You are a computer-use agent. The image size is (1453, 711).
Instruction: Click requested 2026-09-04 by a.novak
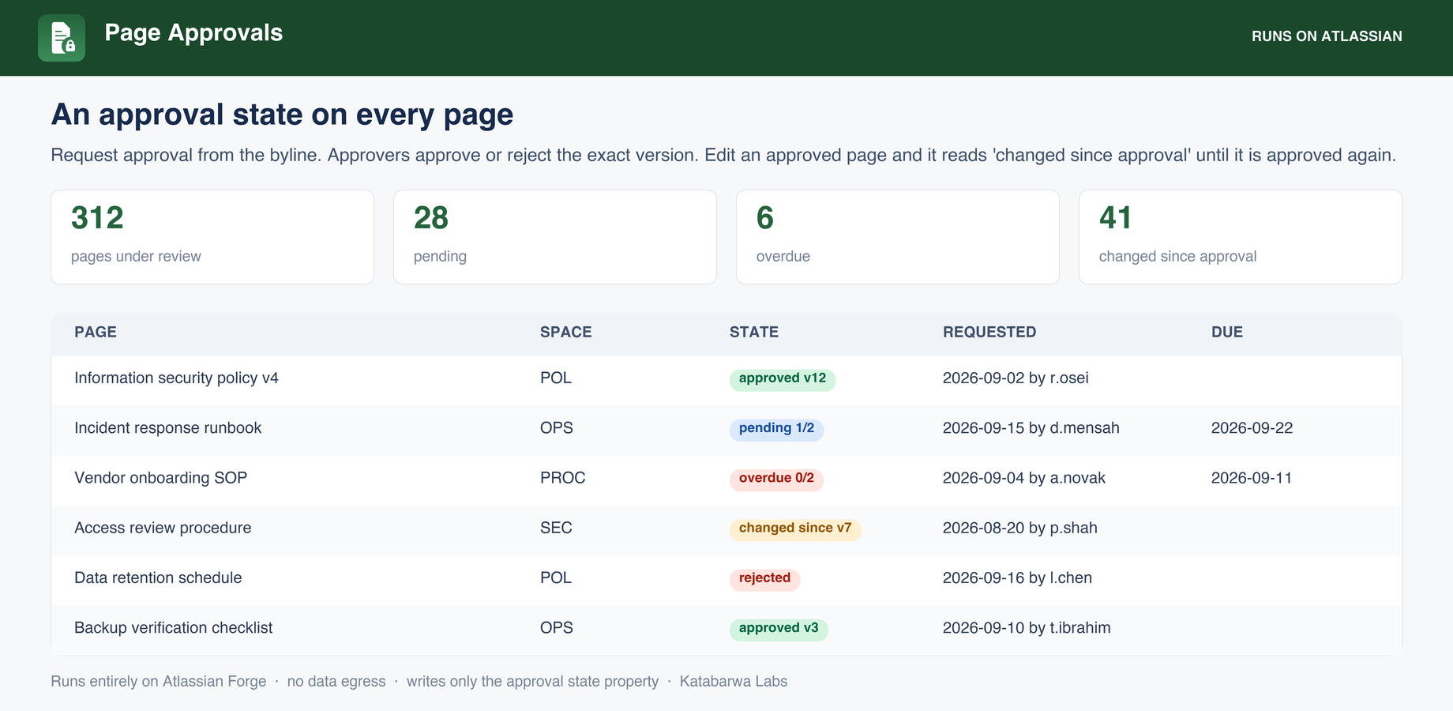click(1024, 478)
